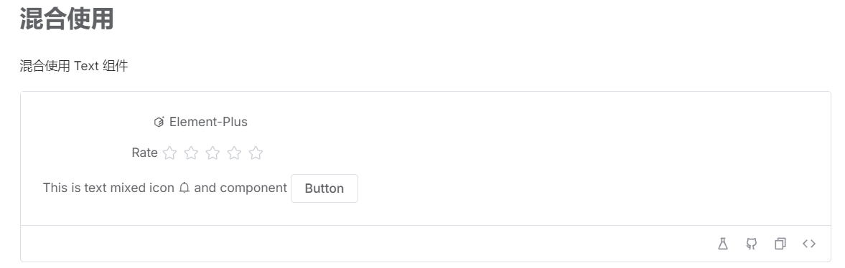This screenshot has width=845, height=268.
Task: Click the 混合使用 Text 组件 description
Action: point(74,66)
